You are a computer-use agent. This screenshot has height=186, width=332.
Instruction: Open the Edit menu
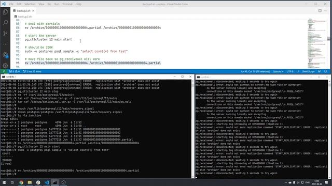pos(19,4)
